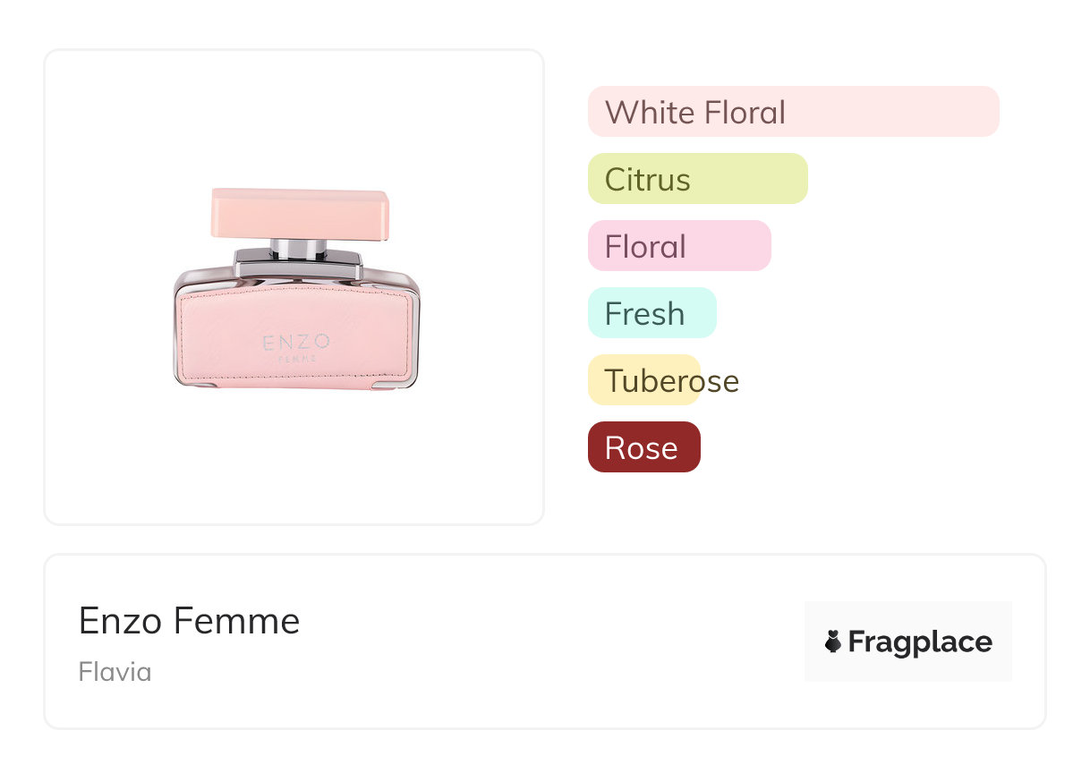Choose the pink Floral accord bar
1090x773 pixels.
(679, 246)
